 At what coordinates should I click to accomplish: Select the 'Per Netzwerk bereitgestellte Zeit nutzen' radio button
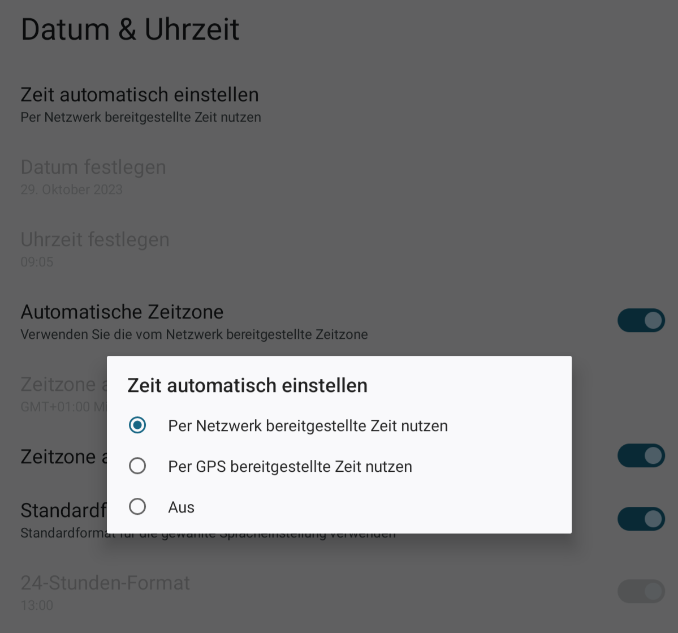[x=137, y=425]
